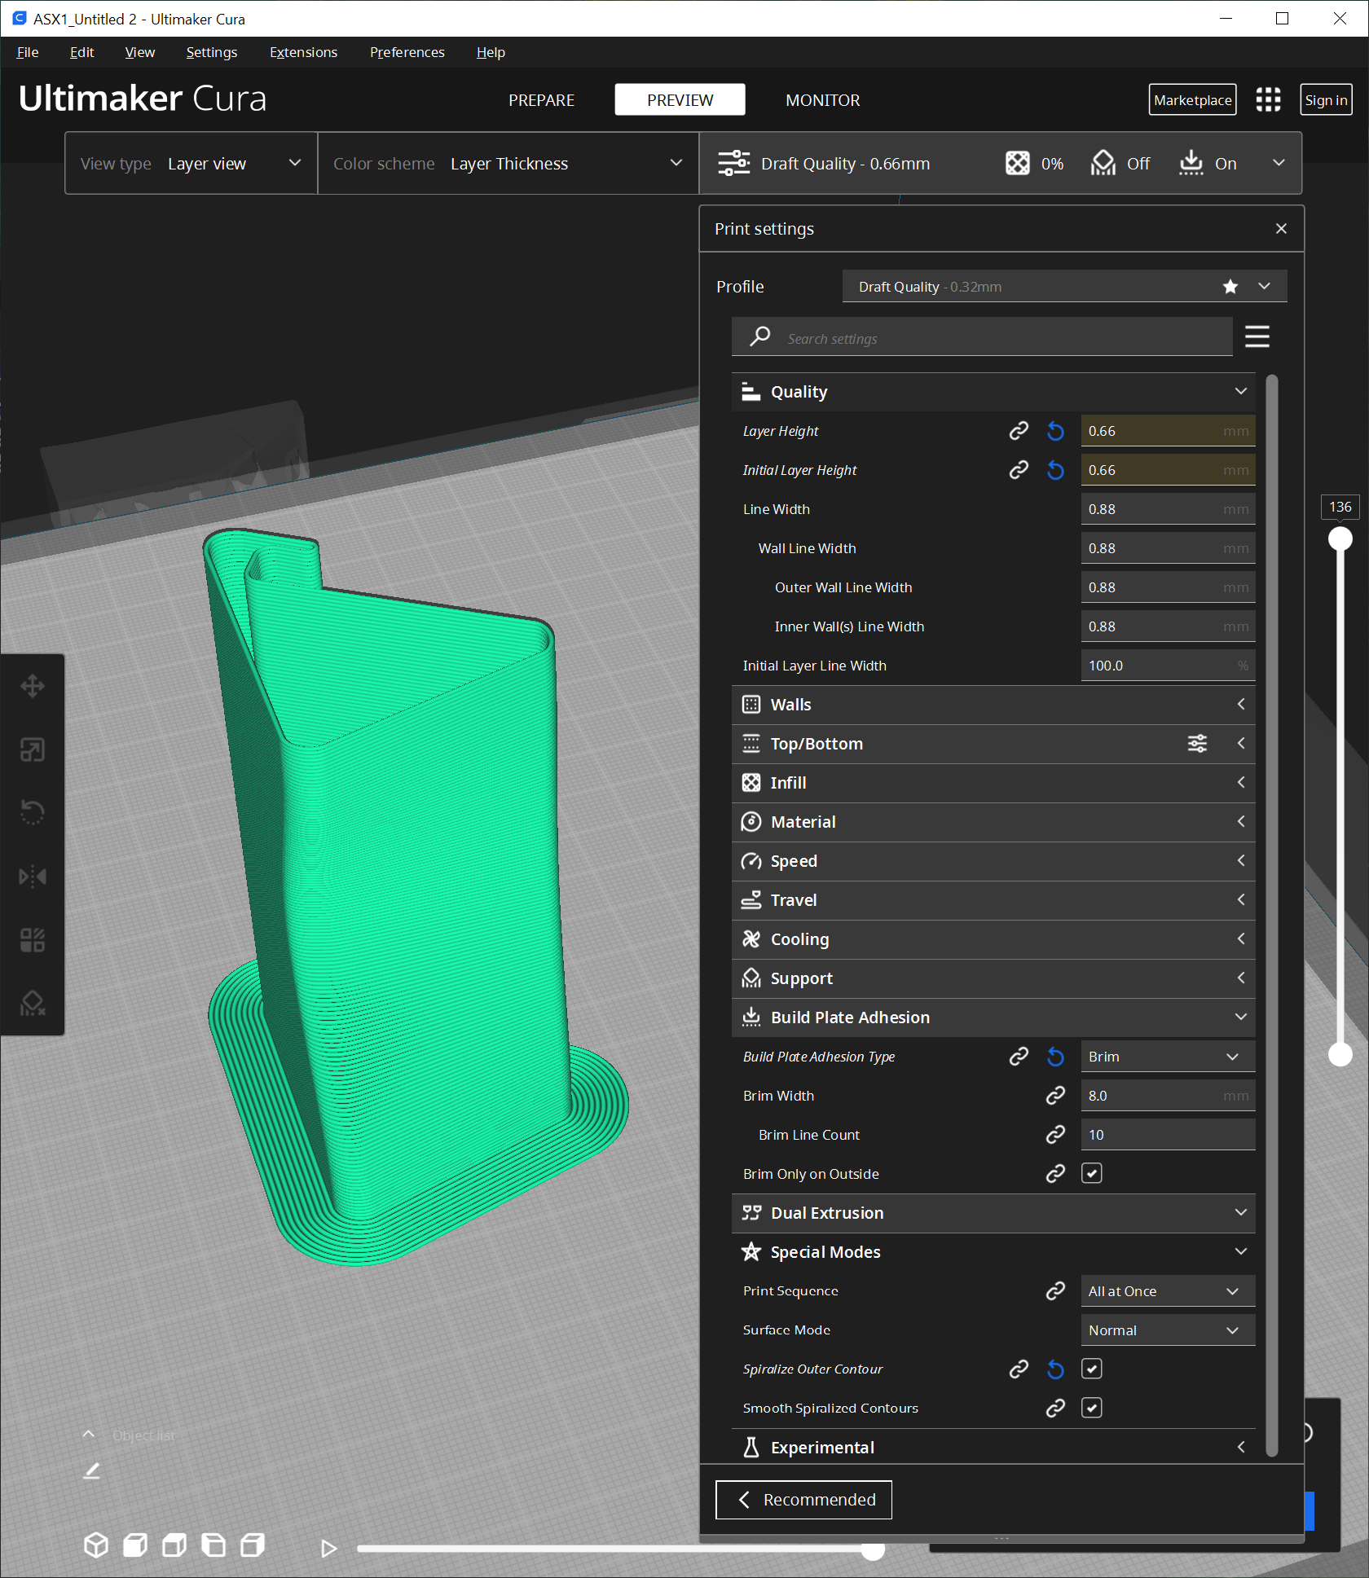Switch to the PREPARE stage
This screenshot has width=1369, height=1578.
click(542, 100)
